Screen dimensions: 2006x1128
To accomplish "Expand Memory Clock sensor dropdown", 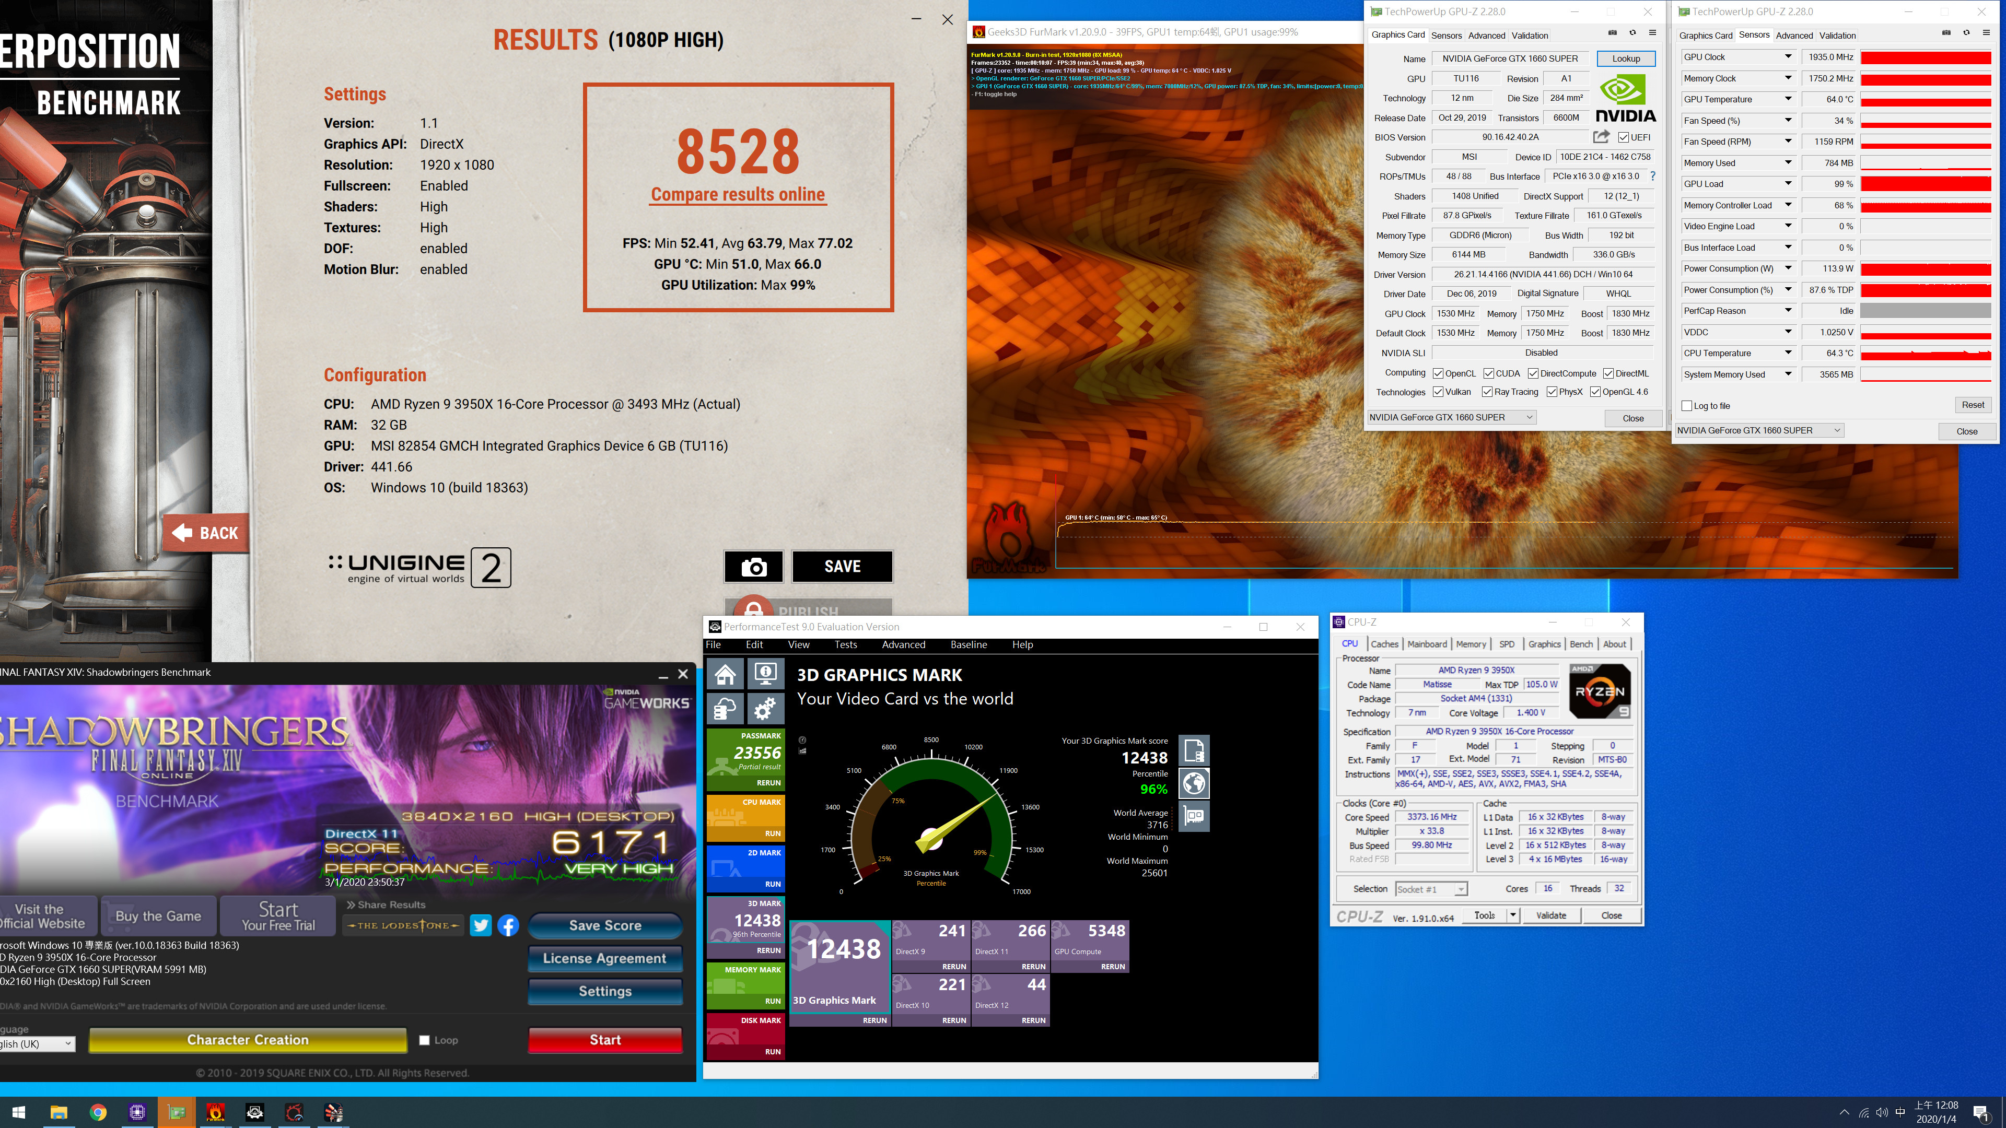I will pyautogui.click(x=1788, y=78).
